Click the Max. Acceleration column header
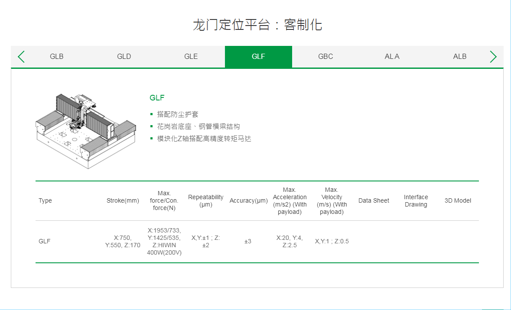The height and width of the screenshot is (310, 511). [290, 200]
